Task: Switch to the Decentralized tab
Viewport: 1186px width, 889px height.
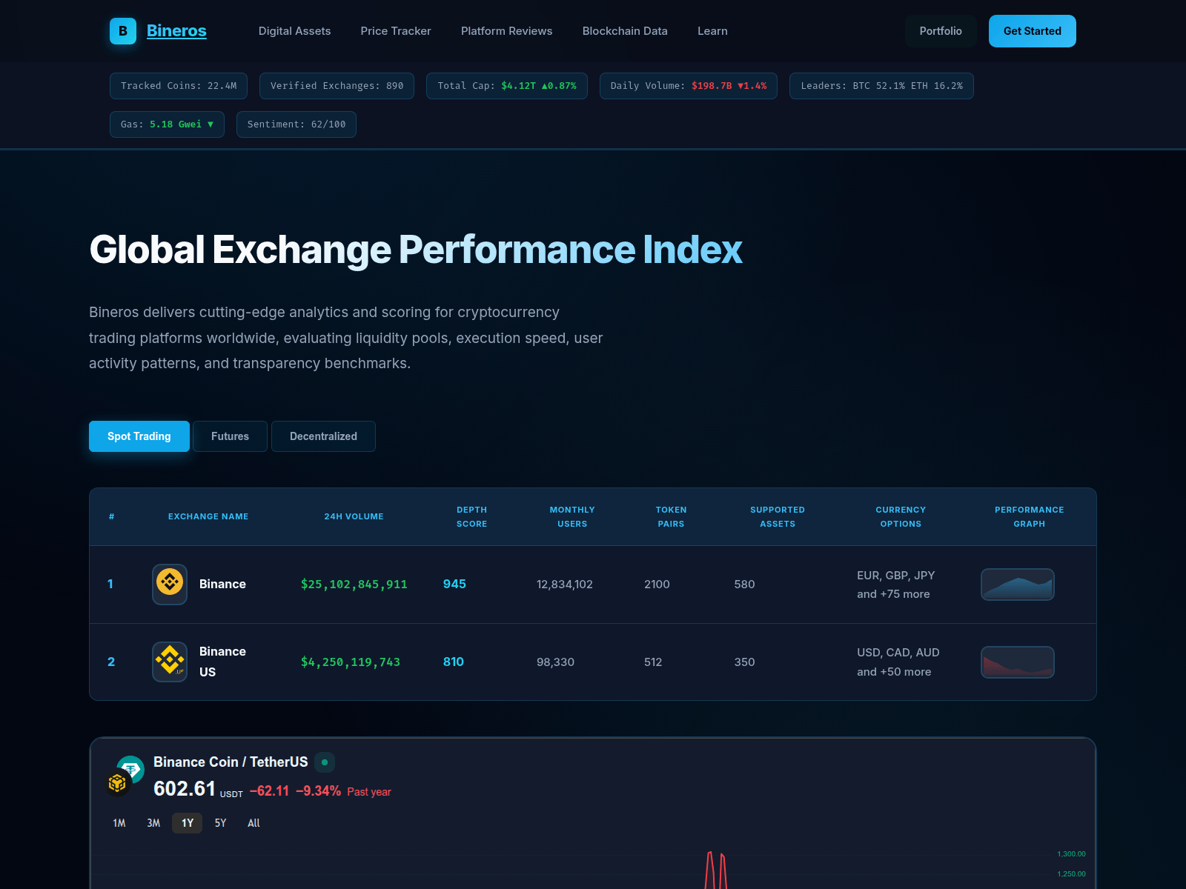Action: (x=323, y=436)
